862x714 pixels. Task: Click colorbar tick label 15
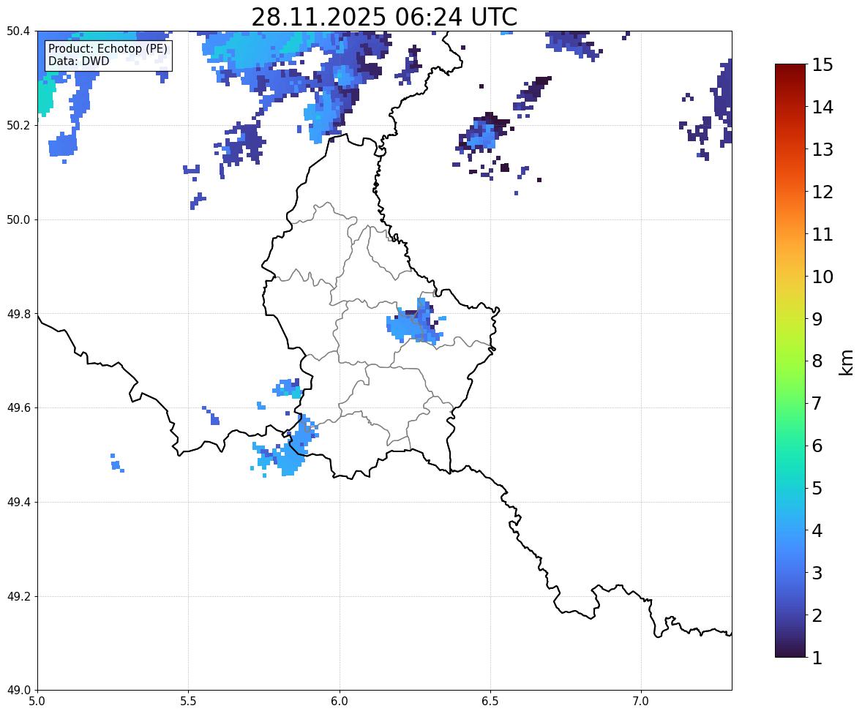(x=823, y=65)
